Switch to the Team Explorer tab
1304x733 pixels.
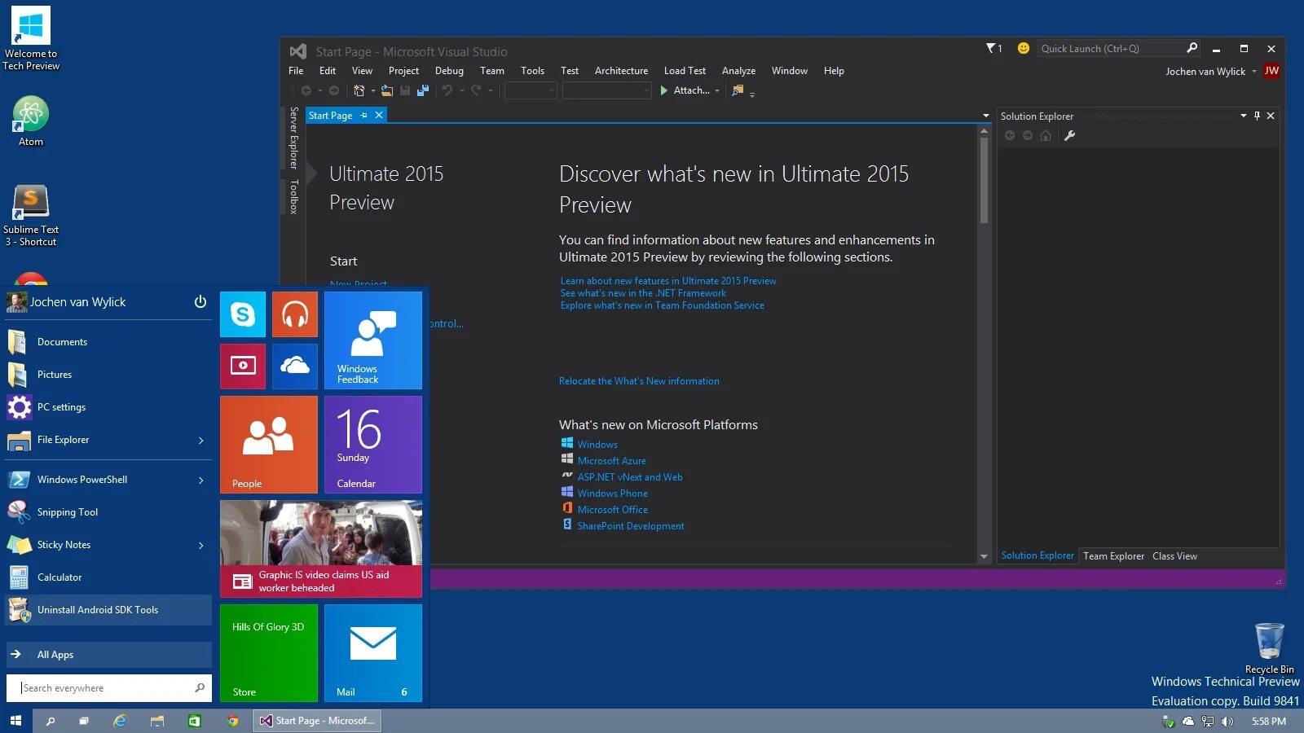[x=1113, y=555]
